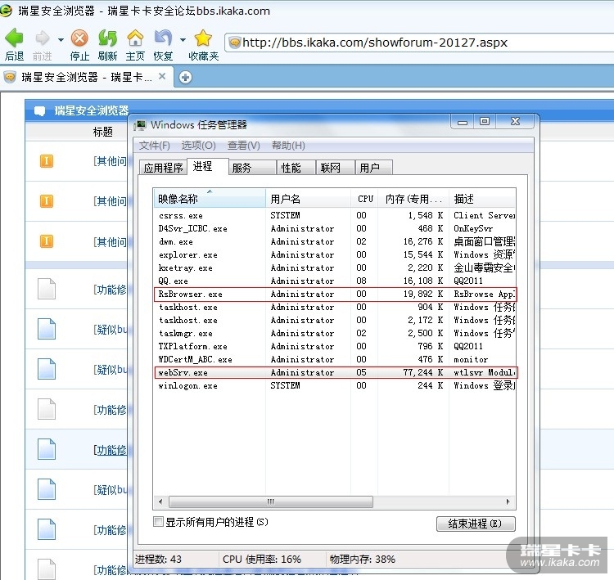Minimize the Task Manager window

click(463, 122)
